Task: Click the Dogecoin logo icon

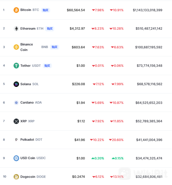Action: 16,177
